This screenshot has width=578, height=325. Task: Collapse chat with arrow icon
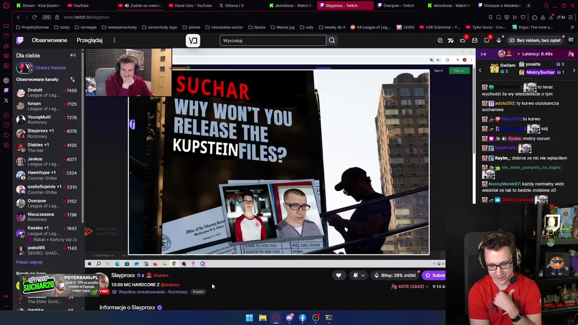(483, 54)
